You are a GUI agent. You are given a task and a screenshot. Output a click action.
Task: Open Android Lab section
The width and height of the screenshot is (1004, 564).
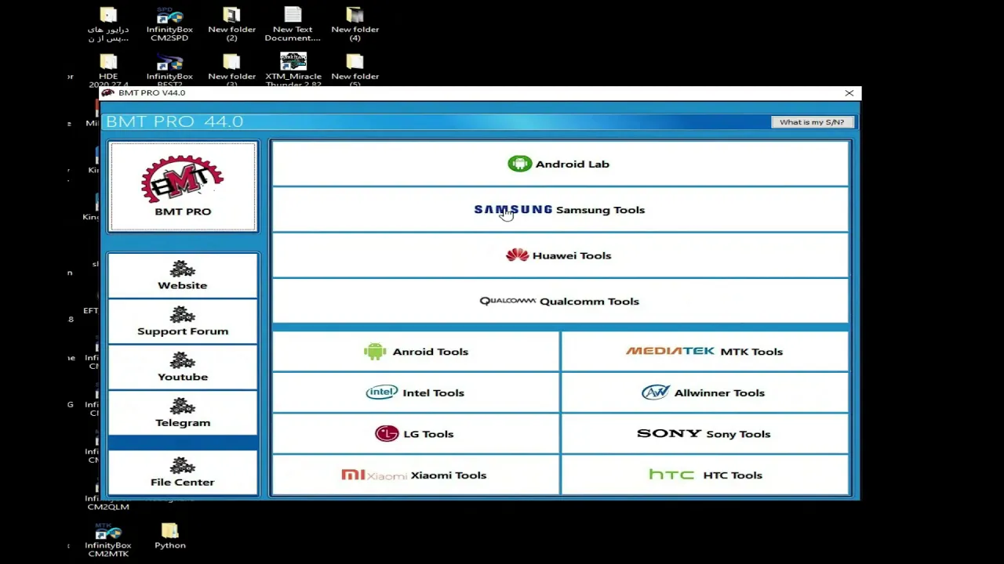tap(560, 164)
